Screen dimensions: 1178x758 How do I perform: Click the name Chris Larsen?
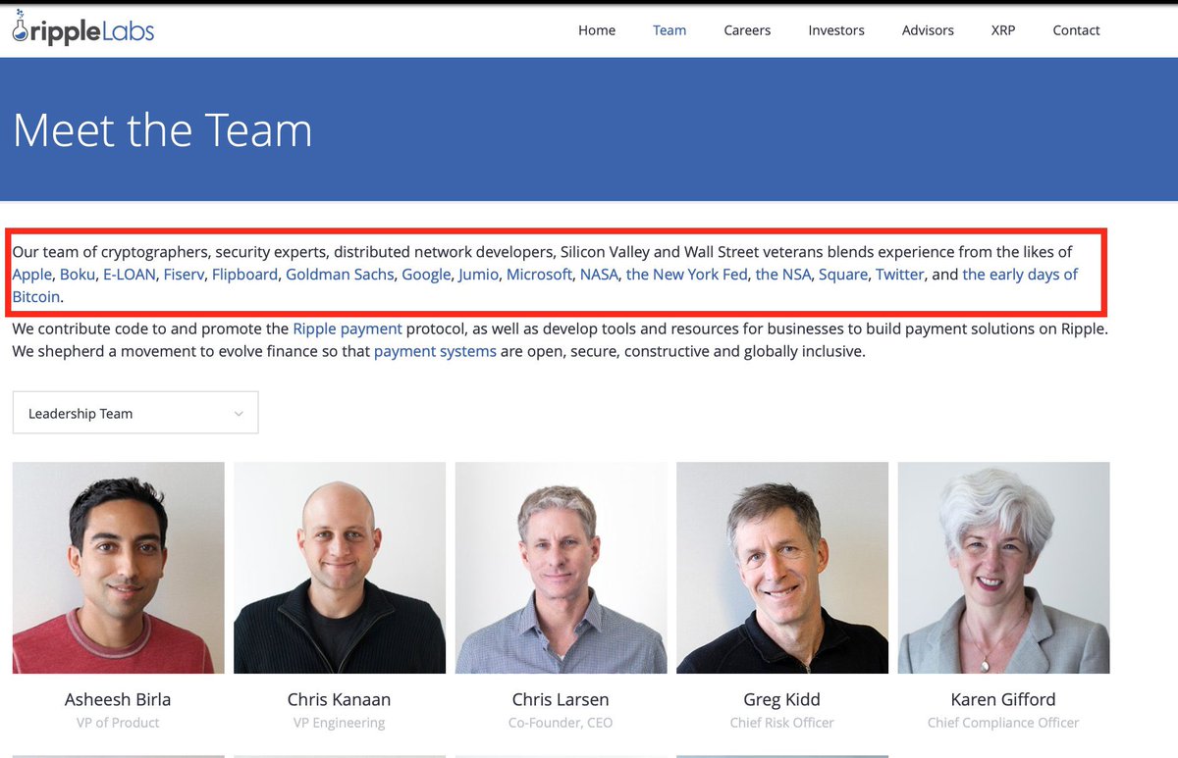coord(561,700)
